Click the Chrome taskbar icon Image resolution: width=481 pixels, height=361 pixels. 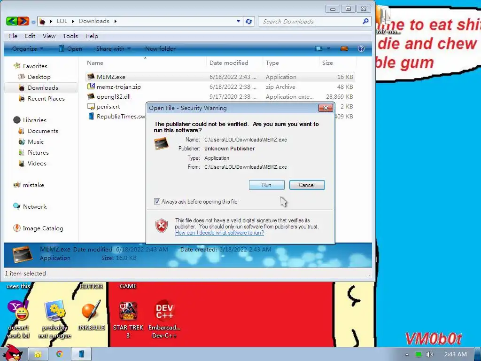click(59, 354)
